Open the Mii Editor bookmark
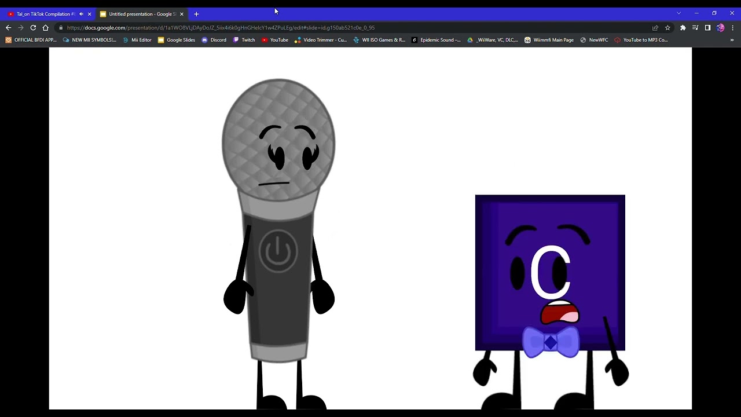This screenshot has height=417, width=741. coord(137,40)
